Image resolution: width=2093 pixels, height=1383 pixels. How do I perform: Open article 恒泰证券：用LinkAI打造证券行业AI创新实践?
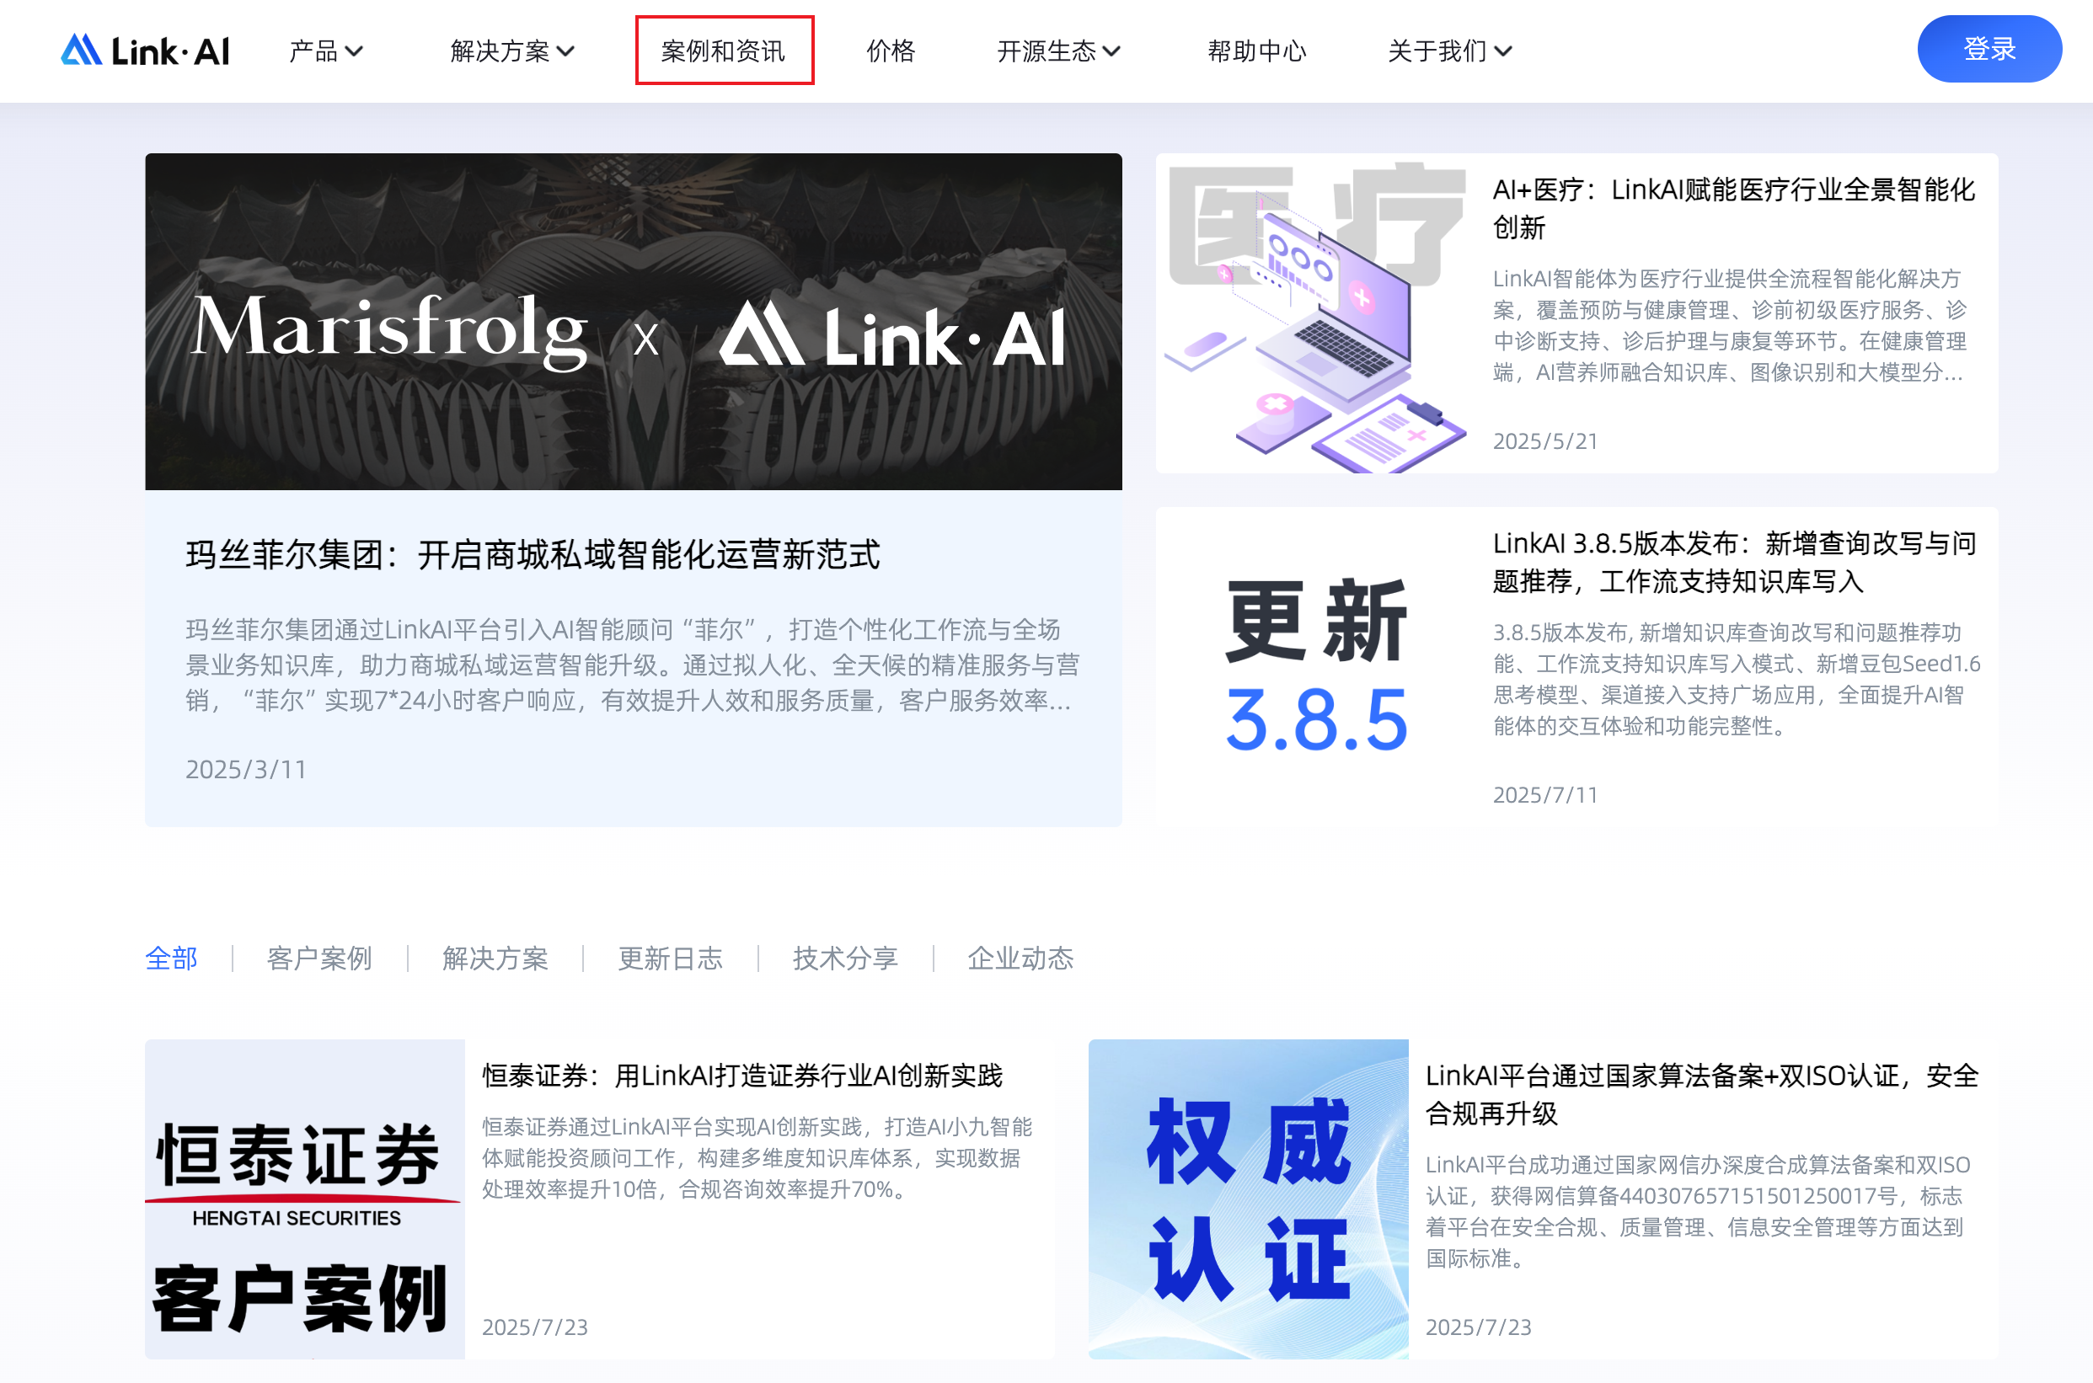pyautogui.click(x=742, y=1076)
